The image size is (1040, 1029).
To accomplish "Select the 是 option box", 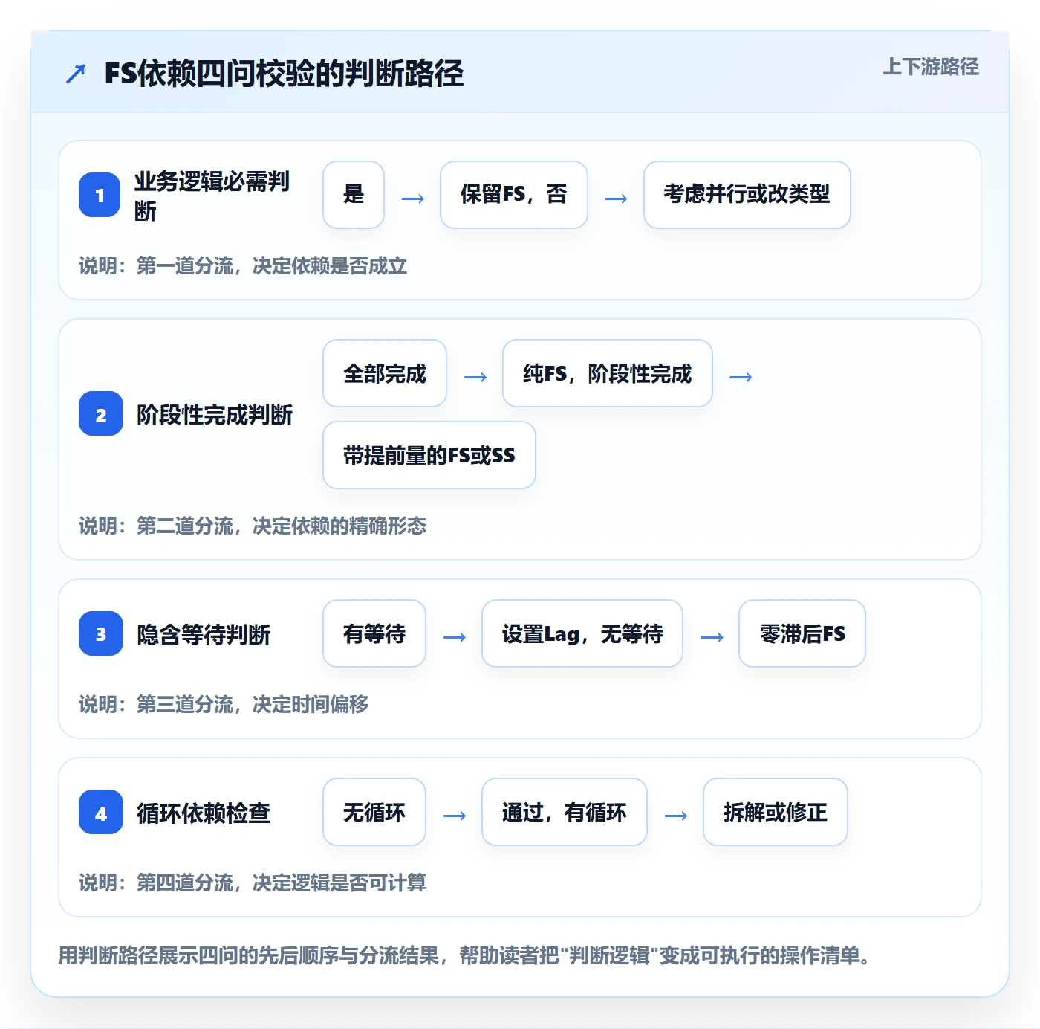I will pos(354,195).
